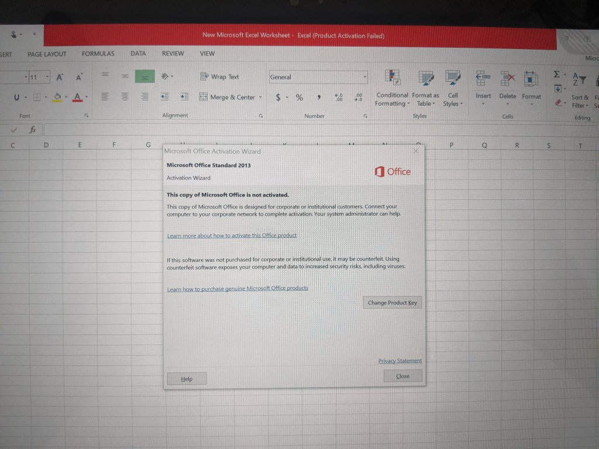This screenshot has width=599, height=449.
Task: Click the font size 11 field
Action: (x=36, y=77)
